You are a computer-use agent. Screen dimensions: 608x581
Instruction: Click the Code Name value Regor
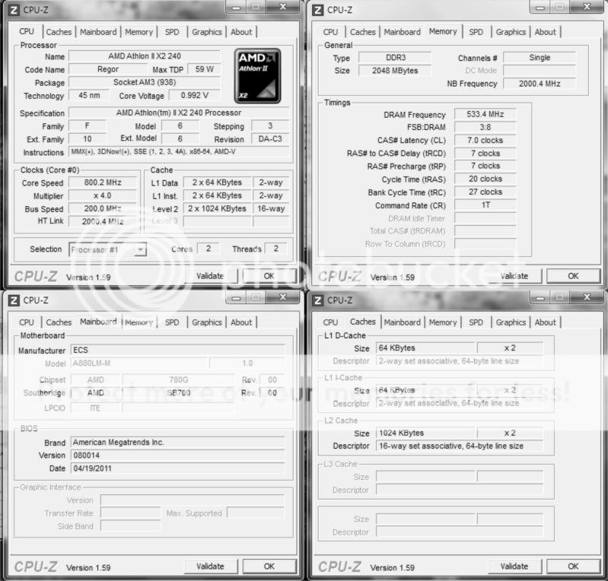[108, 69]
